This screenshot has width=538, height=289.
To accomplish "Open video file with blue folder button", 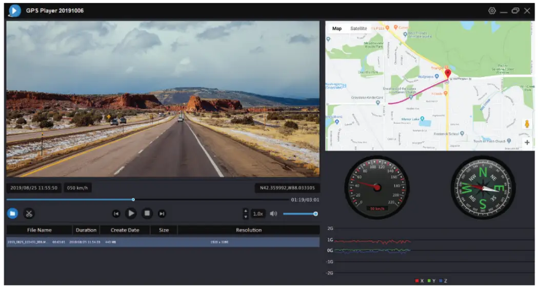I will (12, 214).
